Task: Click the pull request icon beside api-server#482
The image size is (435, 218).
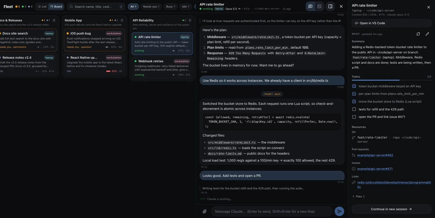Action: [354, 155]
